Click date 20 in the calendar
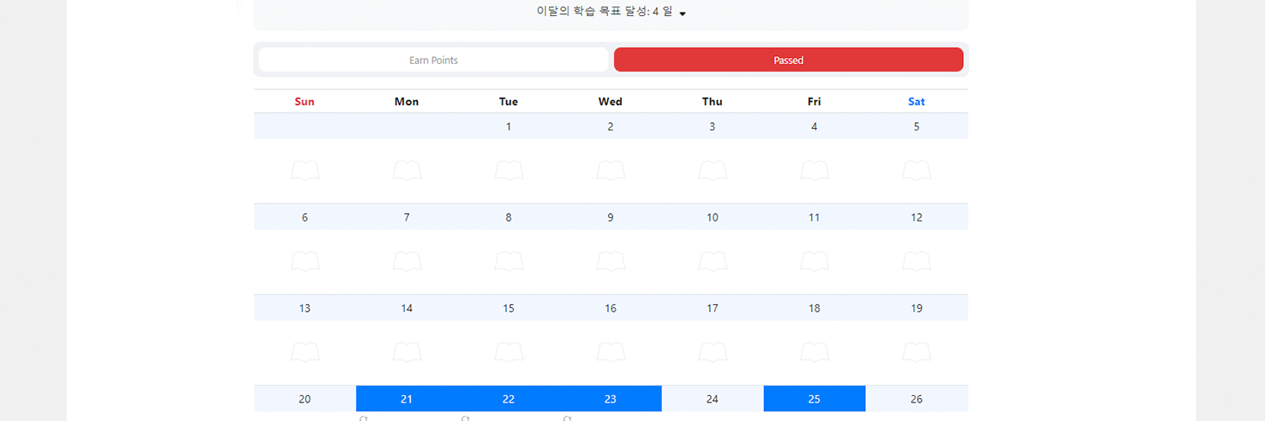This screenshot has height=421, width=1265. point(304,399)
